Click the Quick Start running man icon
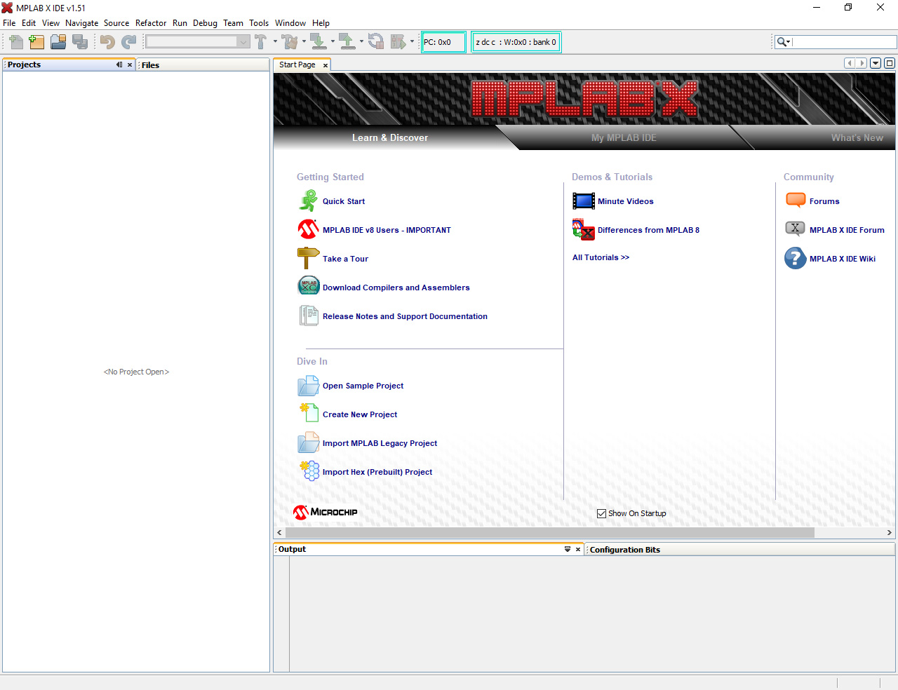 tap(308, 201)
